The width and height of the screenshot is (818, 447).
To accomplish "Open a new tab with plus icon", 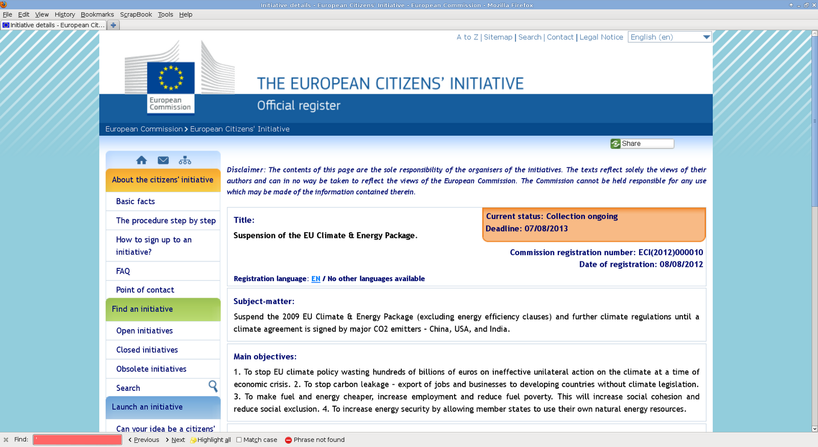I will (113, 25).
